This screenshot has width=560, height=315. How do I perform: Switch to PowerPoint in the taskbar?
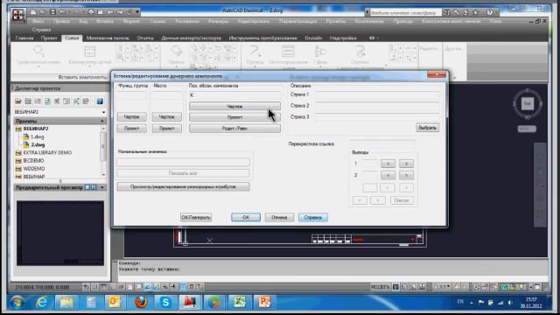tap(264, 303)
